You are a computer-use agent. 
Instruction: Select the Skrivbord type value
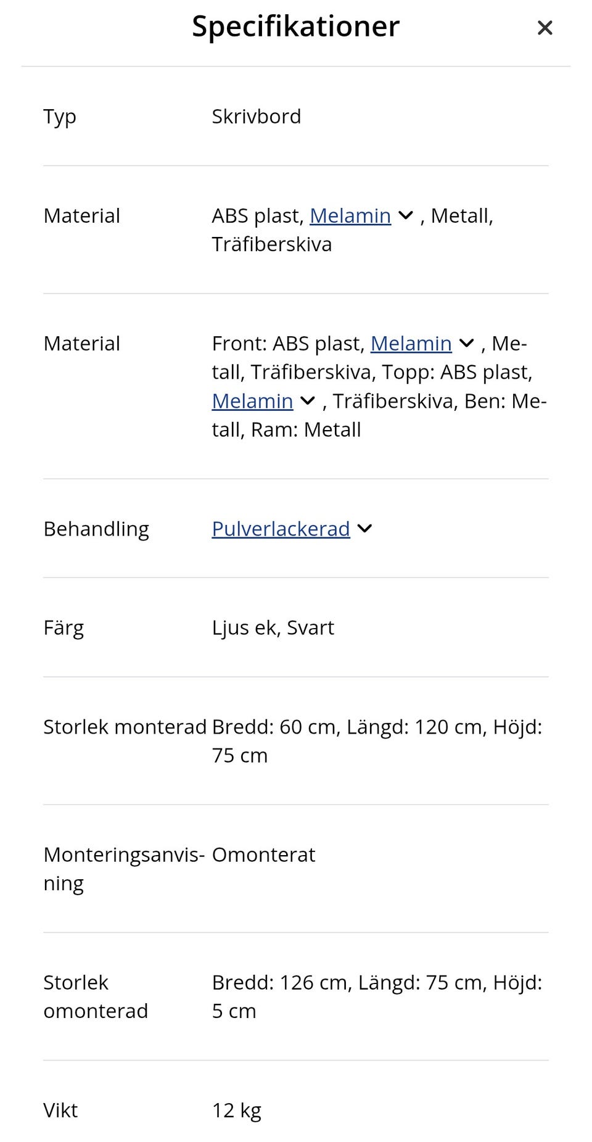[x=257, y=117]
